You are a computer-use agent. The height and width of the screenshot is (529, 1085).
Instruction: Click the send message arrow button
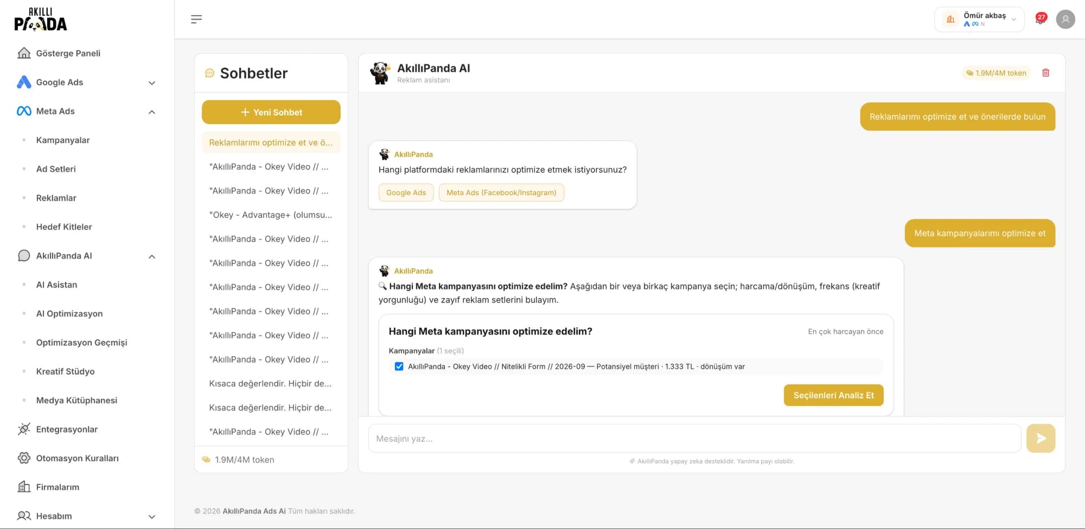(1041, 438)
